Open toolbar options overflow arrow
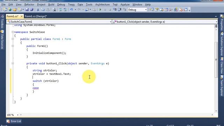The height and width of the screenshot is (126, 224). point(189,10)
